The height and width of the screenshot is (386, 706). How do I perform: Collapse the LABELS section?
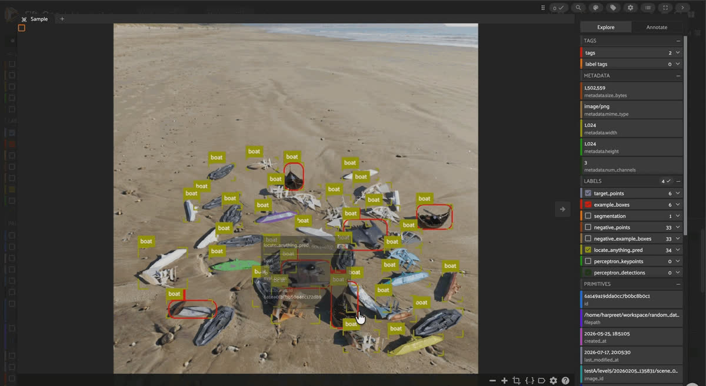678,182
